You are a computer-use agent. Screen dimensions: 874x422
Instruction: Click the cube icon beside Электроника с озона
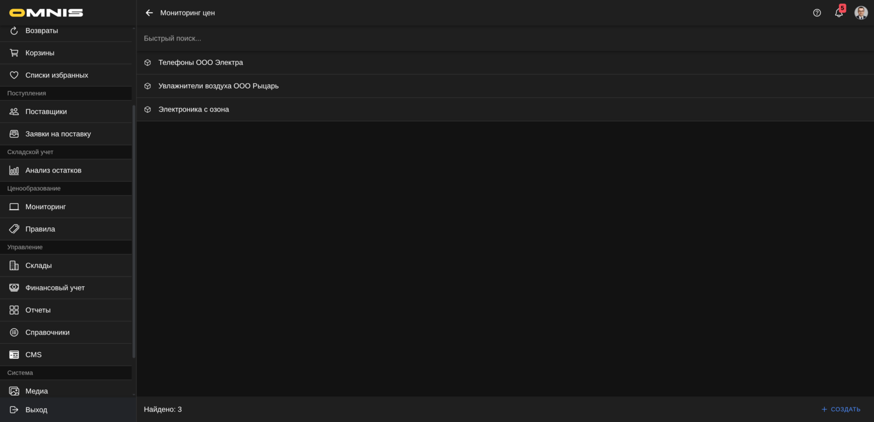click(147, 110)
